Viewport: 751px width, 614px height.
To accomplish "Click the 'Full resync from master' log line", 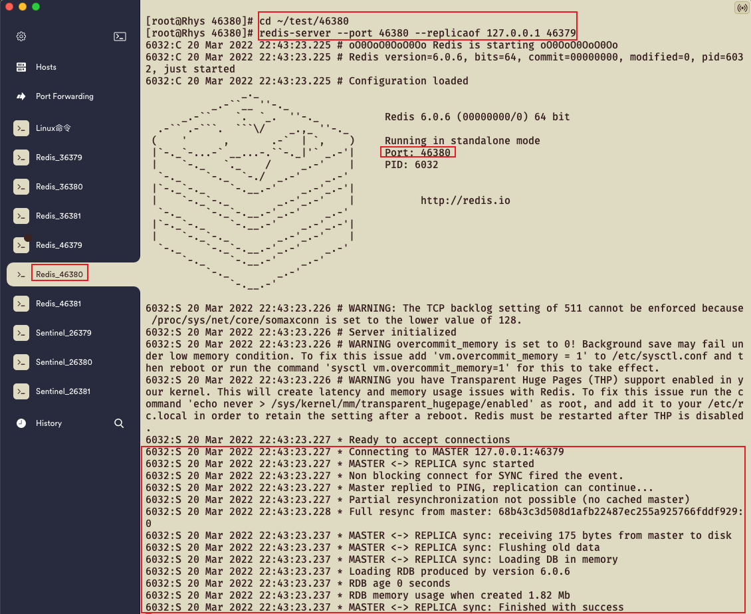I will click(x=445, y=517).
